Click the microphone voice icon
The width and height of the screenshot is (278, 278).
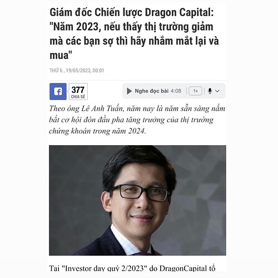click(x=210, y=91)
